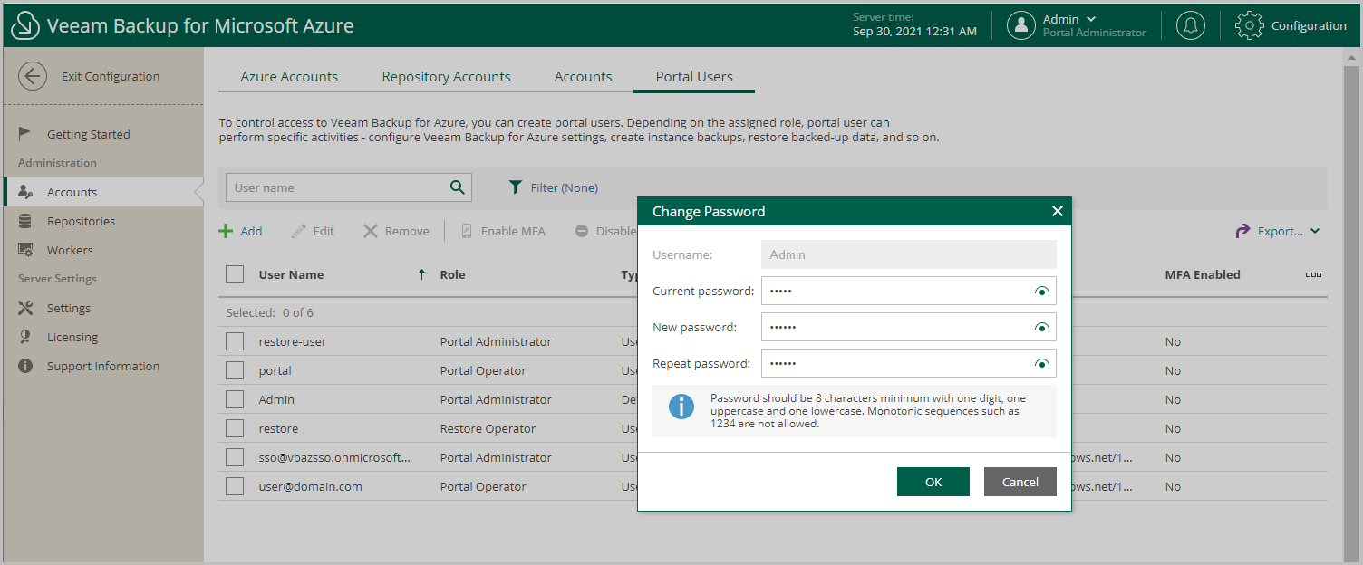The width and height of the screenshot is (1363, 565).
Task: Click the Accounts sidebar user icon
Action: coord(26,192)
